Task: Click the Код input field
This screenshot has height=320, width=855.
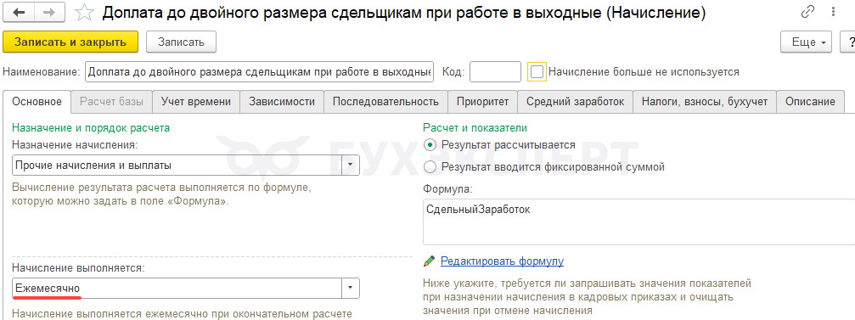Action: [x=495, y=71]
